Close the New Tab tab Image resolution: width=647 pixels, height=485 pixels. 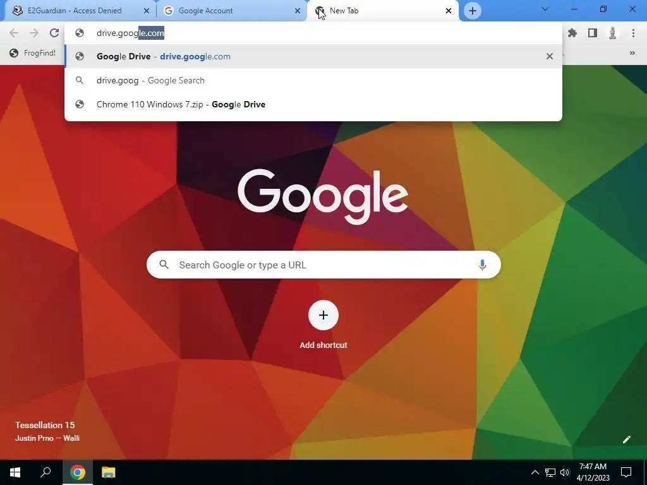[x=449, y=11]
